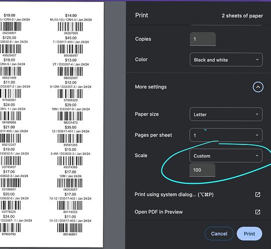The height and width of the screenshot is (249, 271).
Task: Click the barcode numbered 06267569
Action: pyautogui.click(x=70, y=27)
